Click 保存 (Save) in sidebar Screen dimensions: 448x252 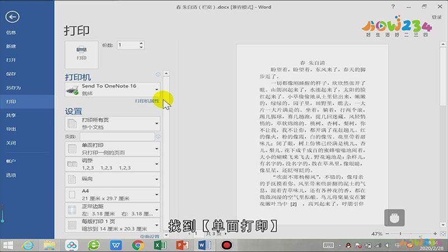tap(11, 74)
